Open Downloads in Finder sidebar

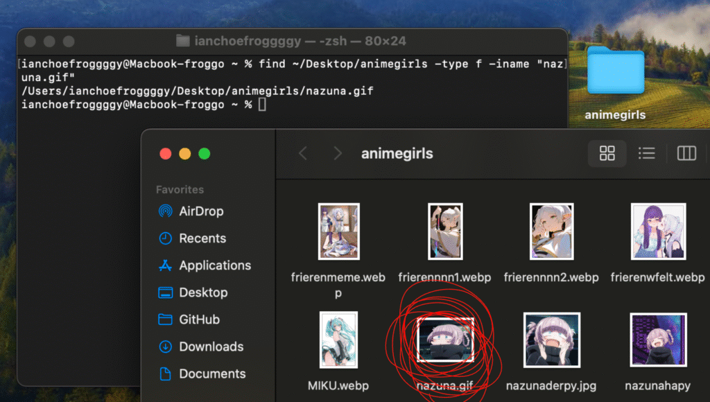(x=210, y=347)
